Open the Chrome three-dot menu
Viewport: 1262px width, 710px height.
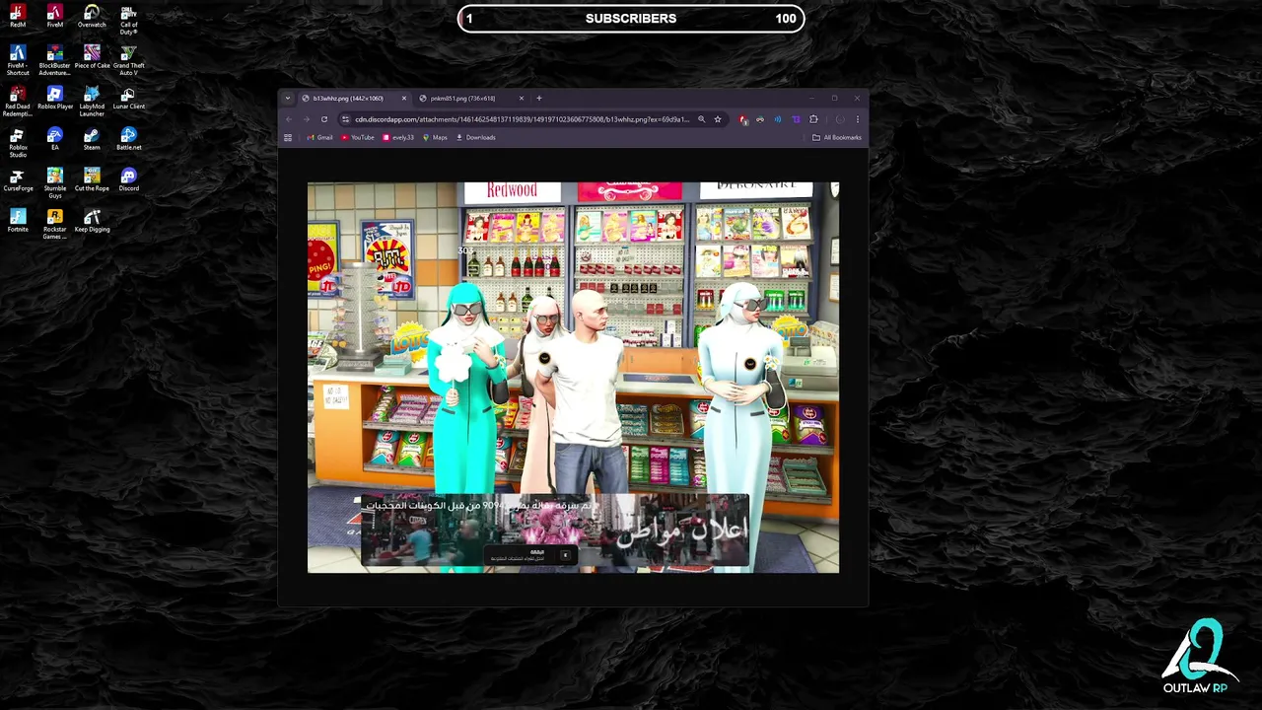pos(857,119)
